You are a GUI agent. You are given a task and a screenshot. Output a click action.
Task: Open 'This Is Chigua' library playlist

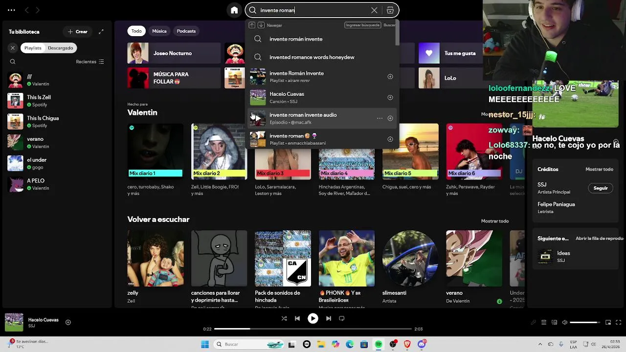tap(56, 122)
